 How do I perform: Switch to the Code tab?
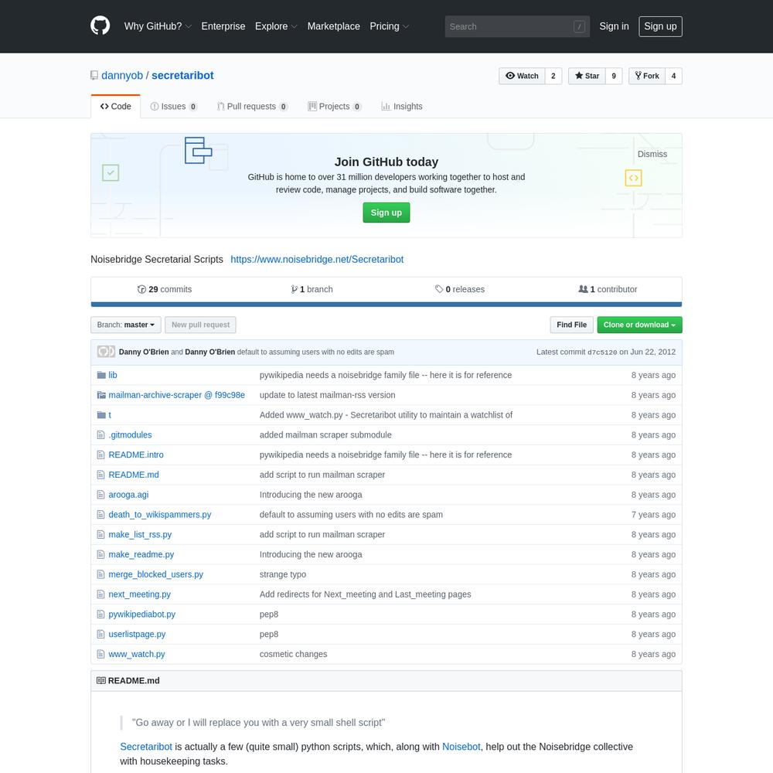[115, 107]
